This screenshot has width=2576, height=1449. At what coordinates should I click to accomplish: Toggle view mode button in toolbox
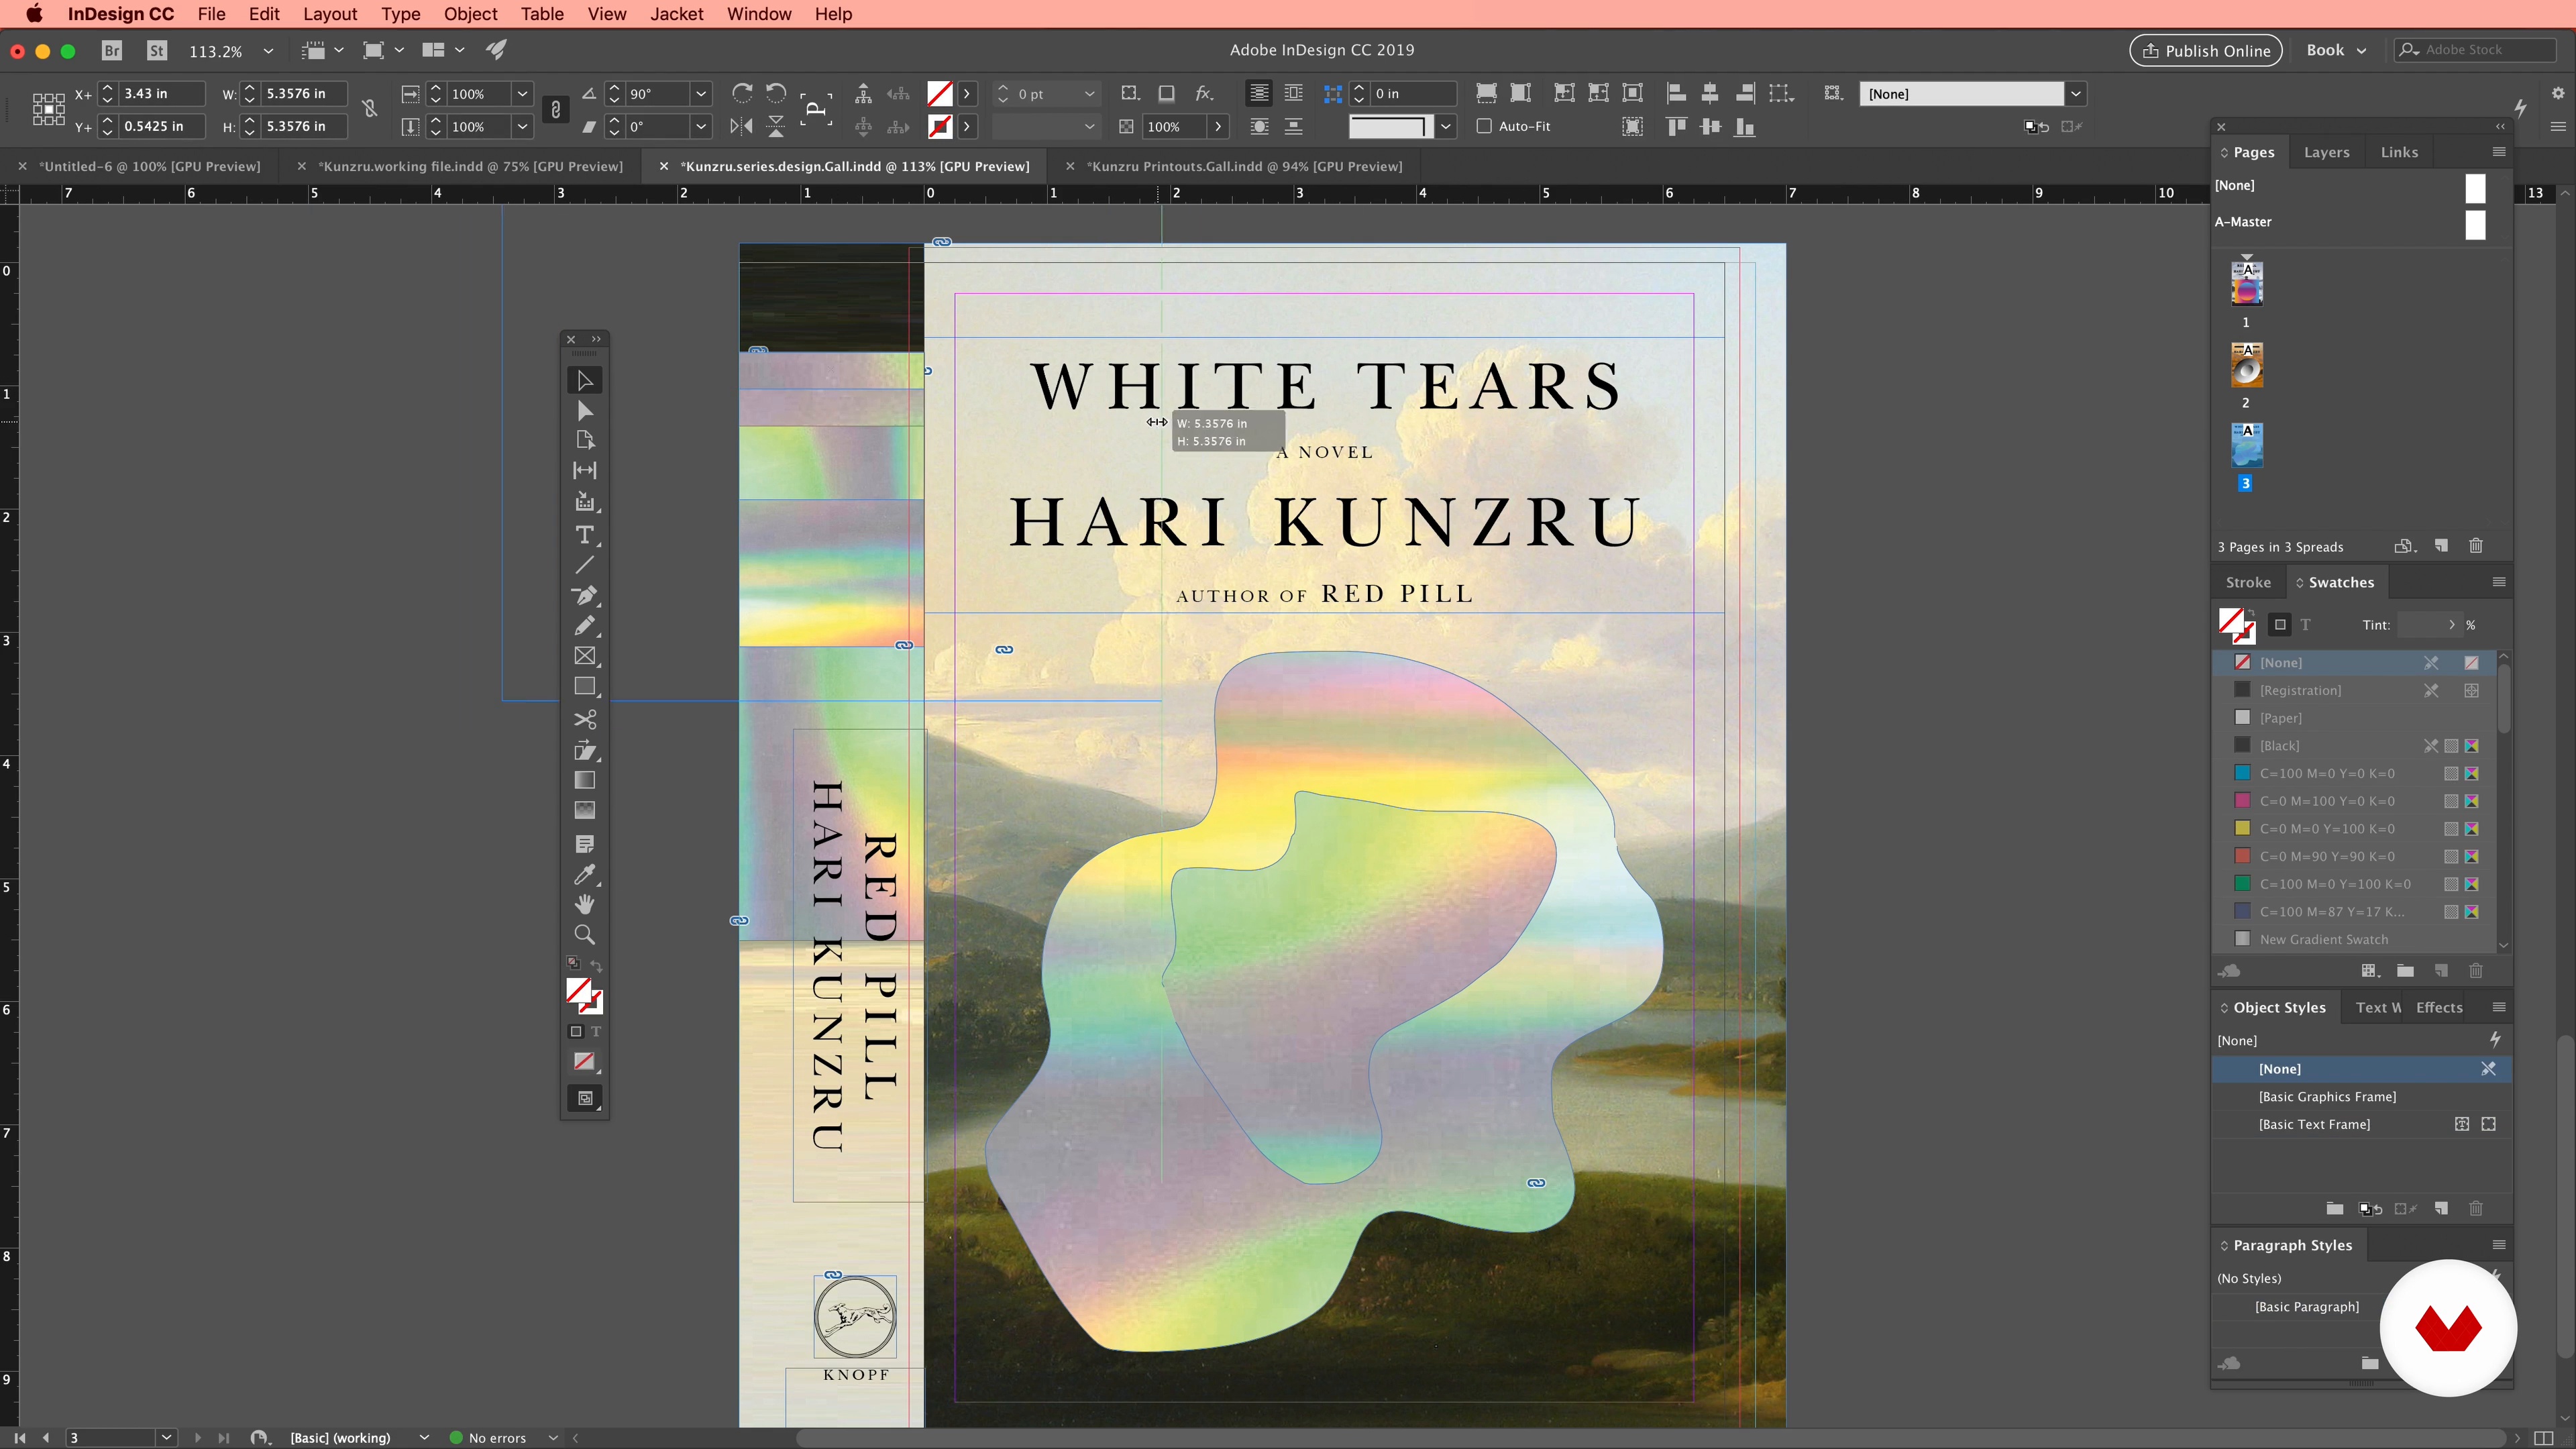[x=585, y=1098]
